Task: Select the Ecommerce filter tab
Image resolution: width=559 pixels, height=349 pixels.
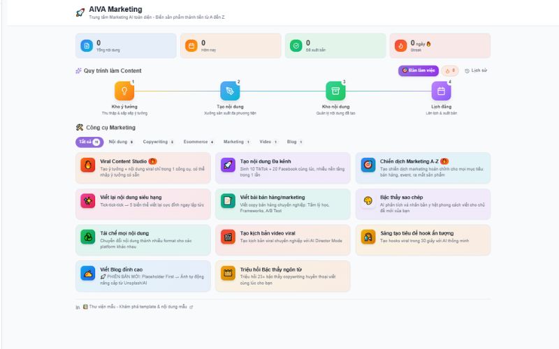Action: (198, 142)
